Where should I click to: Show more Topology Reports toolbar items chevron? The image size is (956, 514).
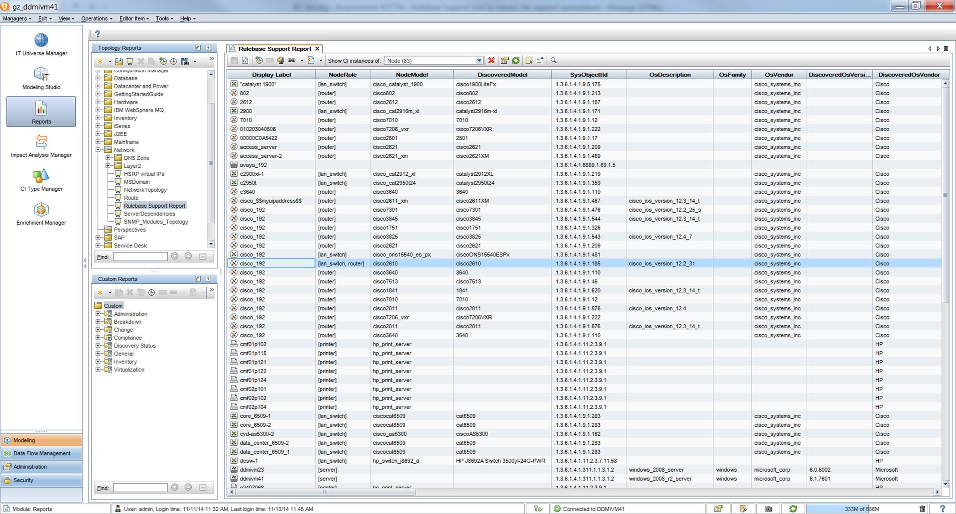pos(212,59)
